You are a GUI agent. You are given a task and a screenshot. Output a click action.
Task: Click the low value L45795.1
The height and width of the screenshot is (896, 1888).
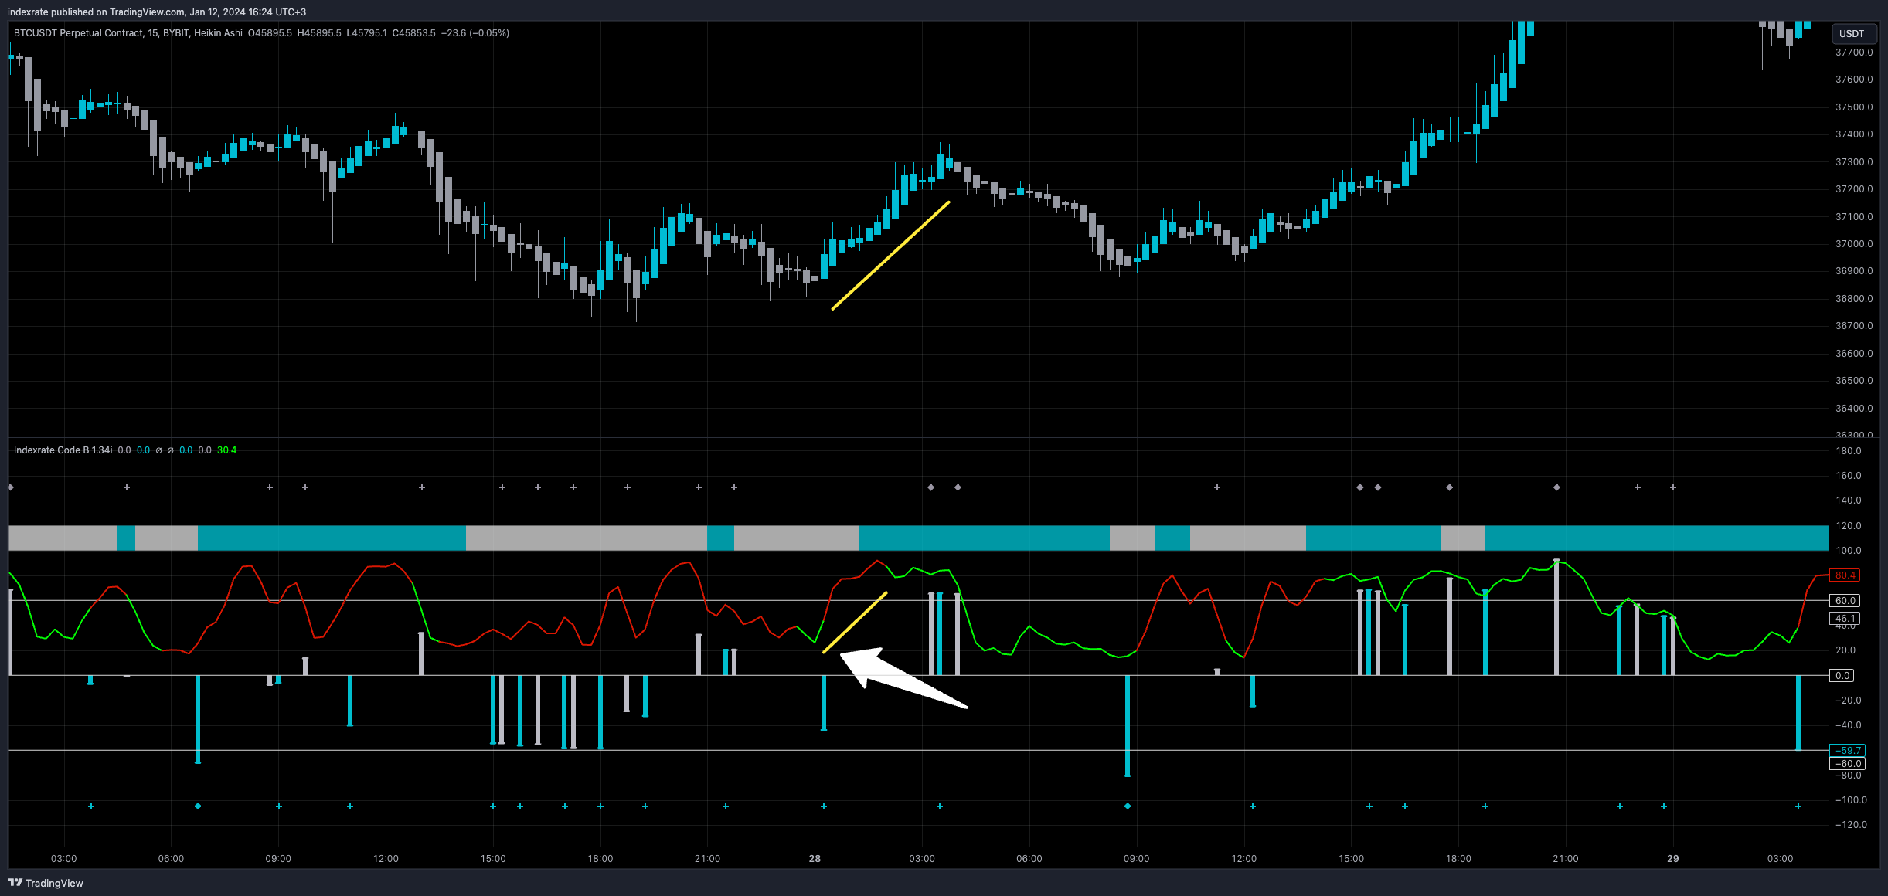pyautogui.click(x=366, y=33)
